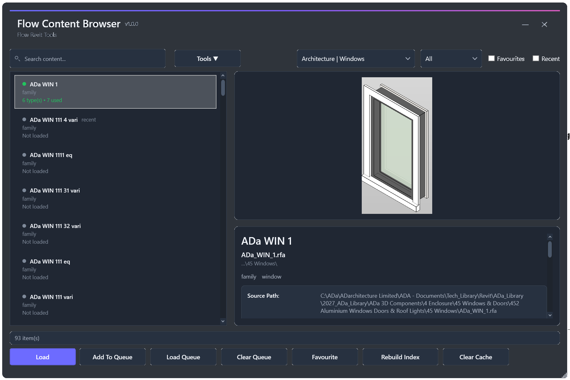Enable the Favourites checkbox
570x380 pixels.
491,58
